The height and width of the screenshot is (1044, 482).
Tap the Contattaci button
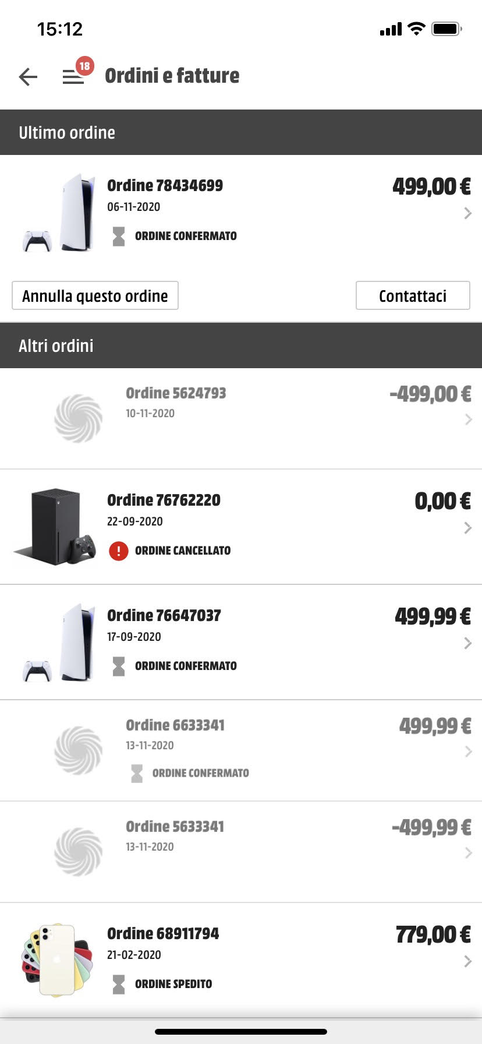413,295
